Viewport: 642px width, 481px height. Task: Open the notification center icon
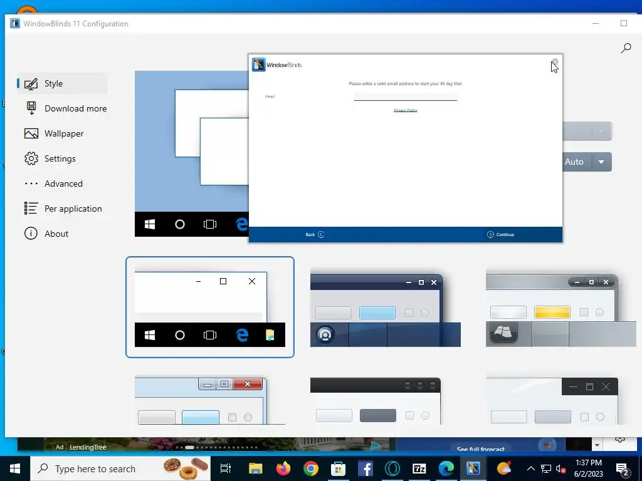point(623,469)
